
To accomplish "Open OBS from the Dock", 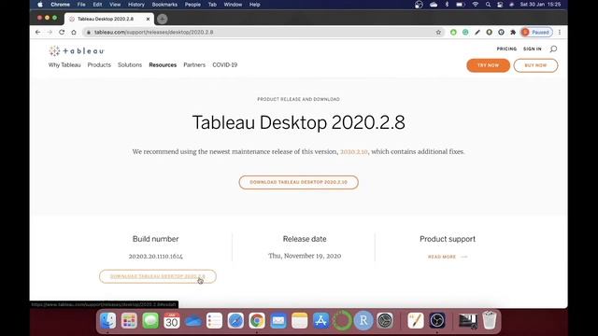I will click(437, 320).
